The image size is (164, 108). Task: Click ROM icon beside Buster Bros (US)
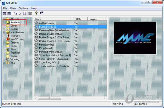pos(36,27)
